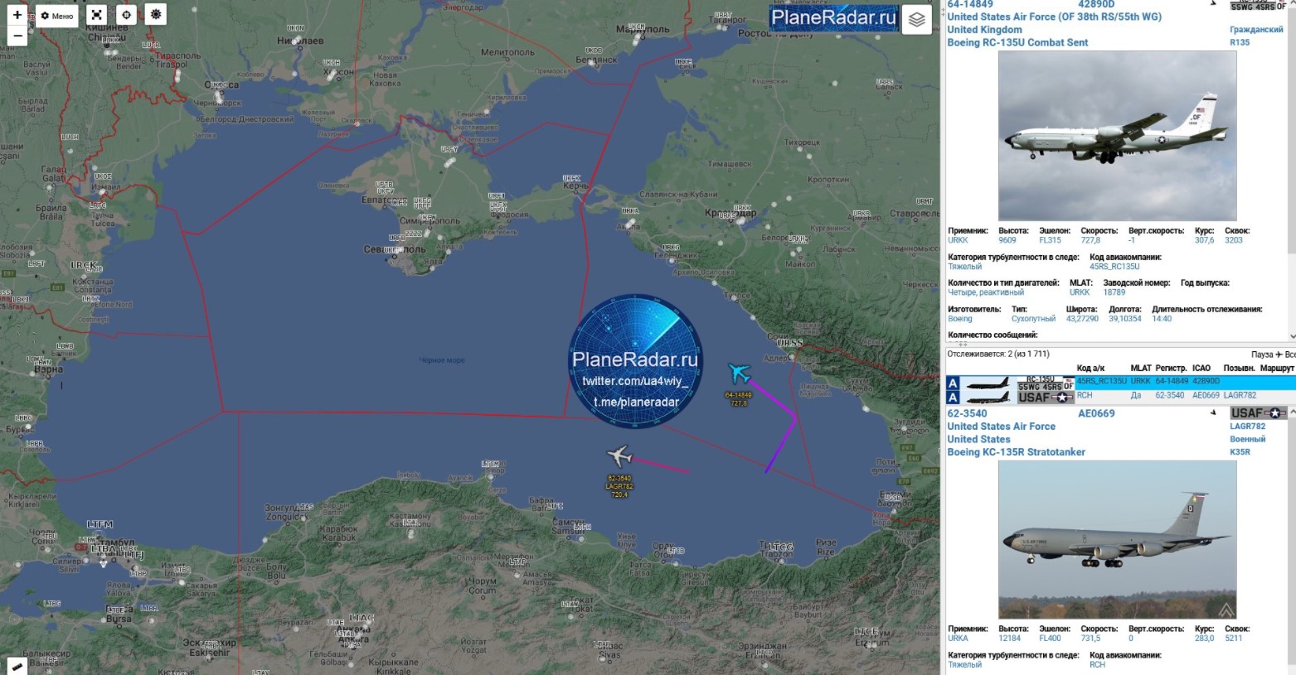Screen dimensions: 1296x675
Task: Open the KC-135R Stratotanker photo
Action: [1117, 539]
